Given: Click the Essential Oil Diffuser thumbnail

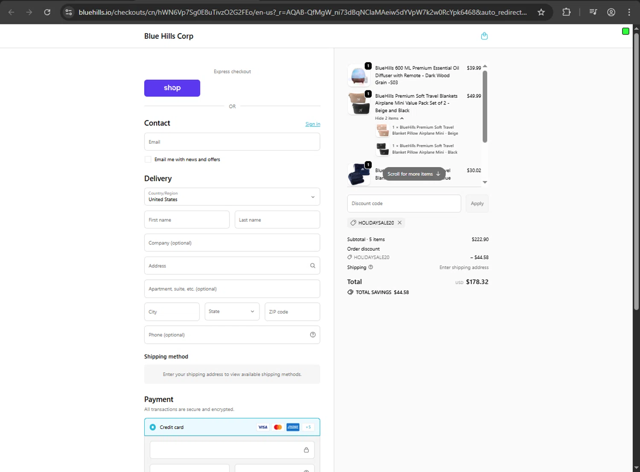Looking at the screenshot, I should [359, 75].
